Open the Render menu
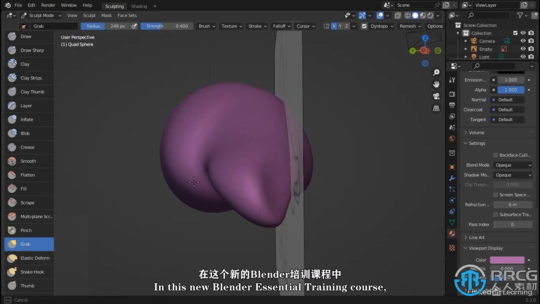Viewport: 540px width, 304px height. pos(48,5)
